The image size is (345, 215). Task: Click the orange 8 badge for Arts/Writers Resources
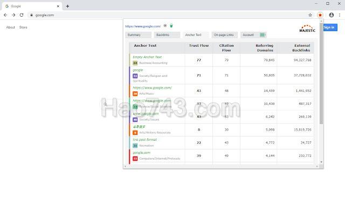[x=135, y=133]
